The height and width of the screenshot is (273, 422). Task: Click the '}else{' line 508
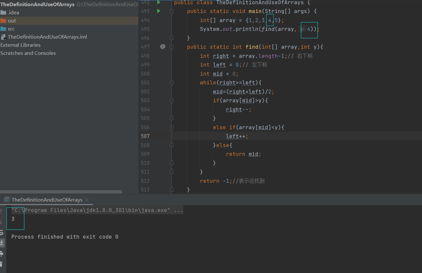click(x=222, y=145)
